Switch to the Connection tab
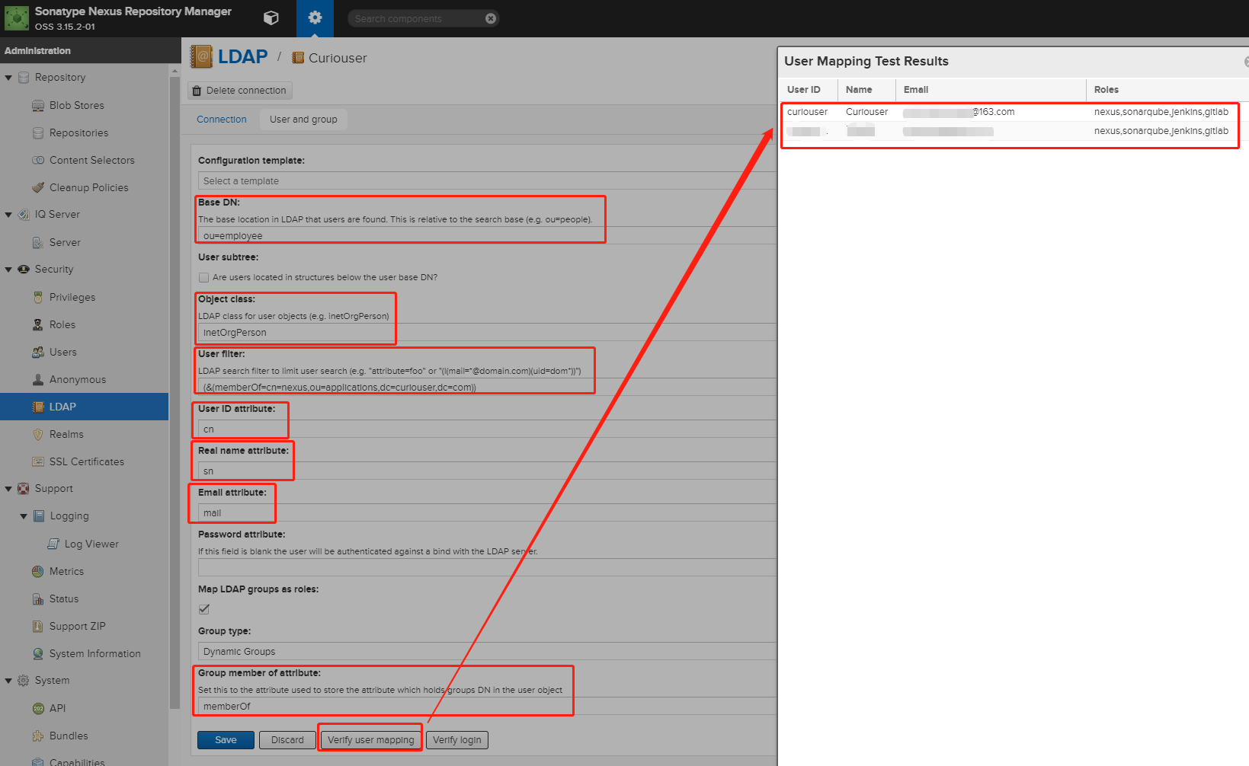The image size is (1249, 766). click(222, 120)
